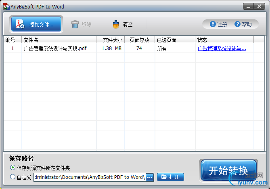Click the 文件大小 column header
This screenshot has height=189, width=270.
[110, 40]
